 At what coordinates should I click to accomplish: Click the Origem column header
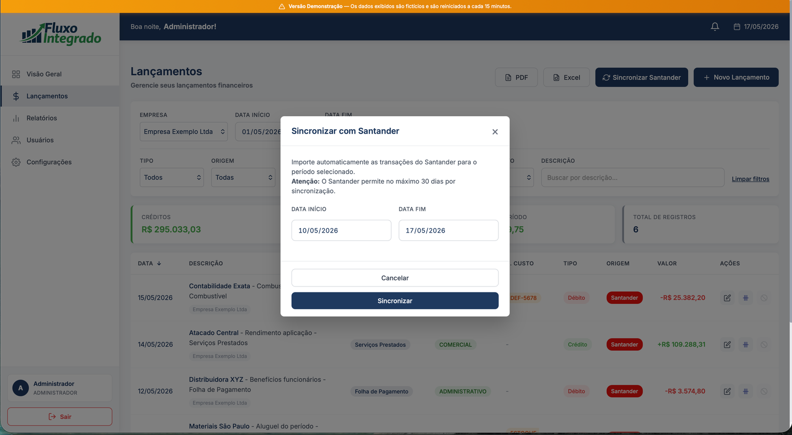click(618, 264)
